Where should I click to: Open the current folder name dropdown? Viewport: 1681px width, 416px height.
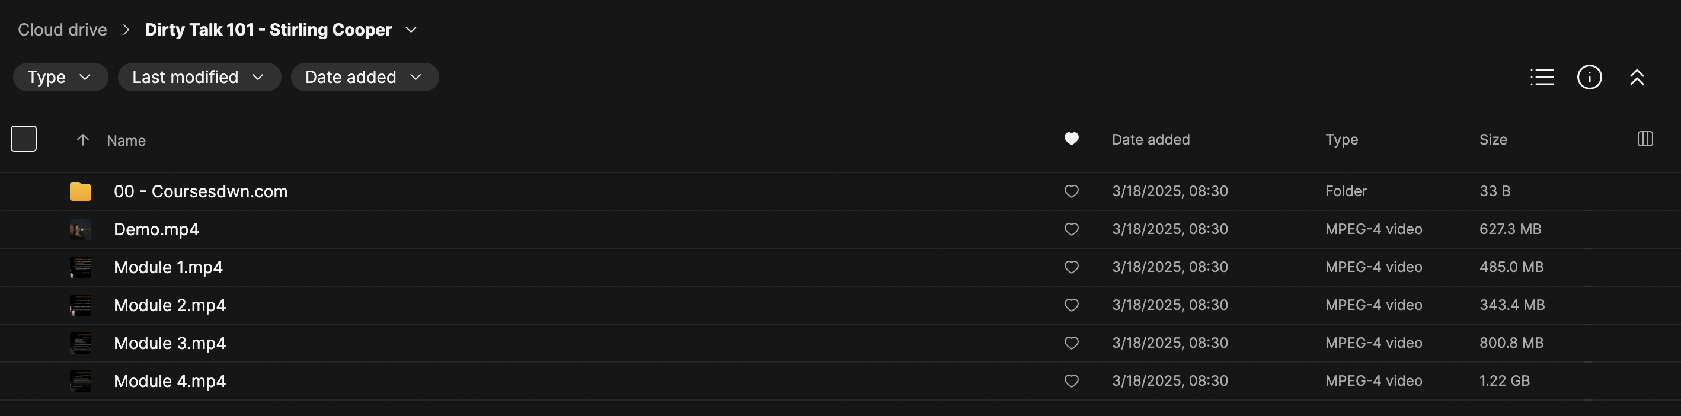click(x=411, y=30)
